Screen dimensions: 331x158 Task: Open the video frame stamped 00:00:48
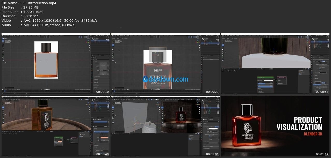pyautogui.click(x=55, y=126)
